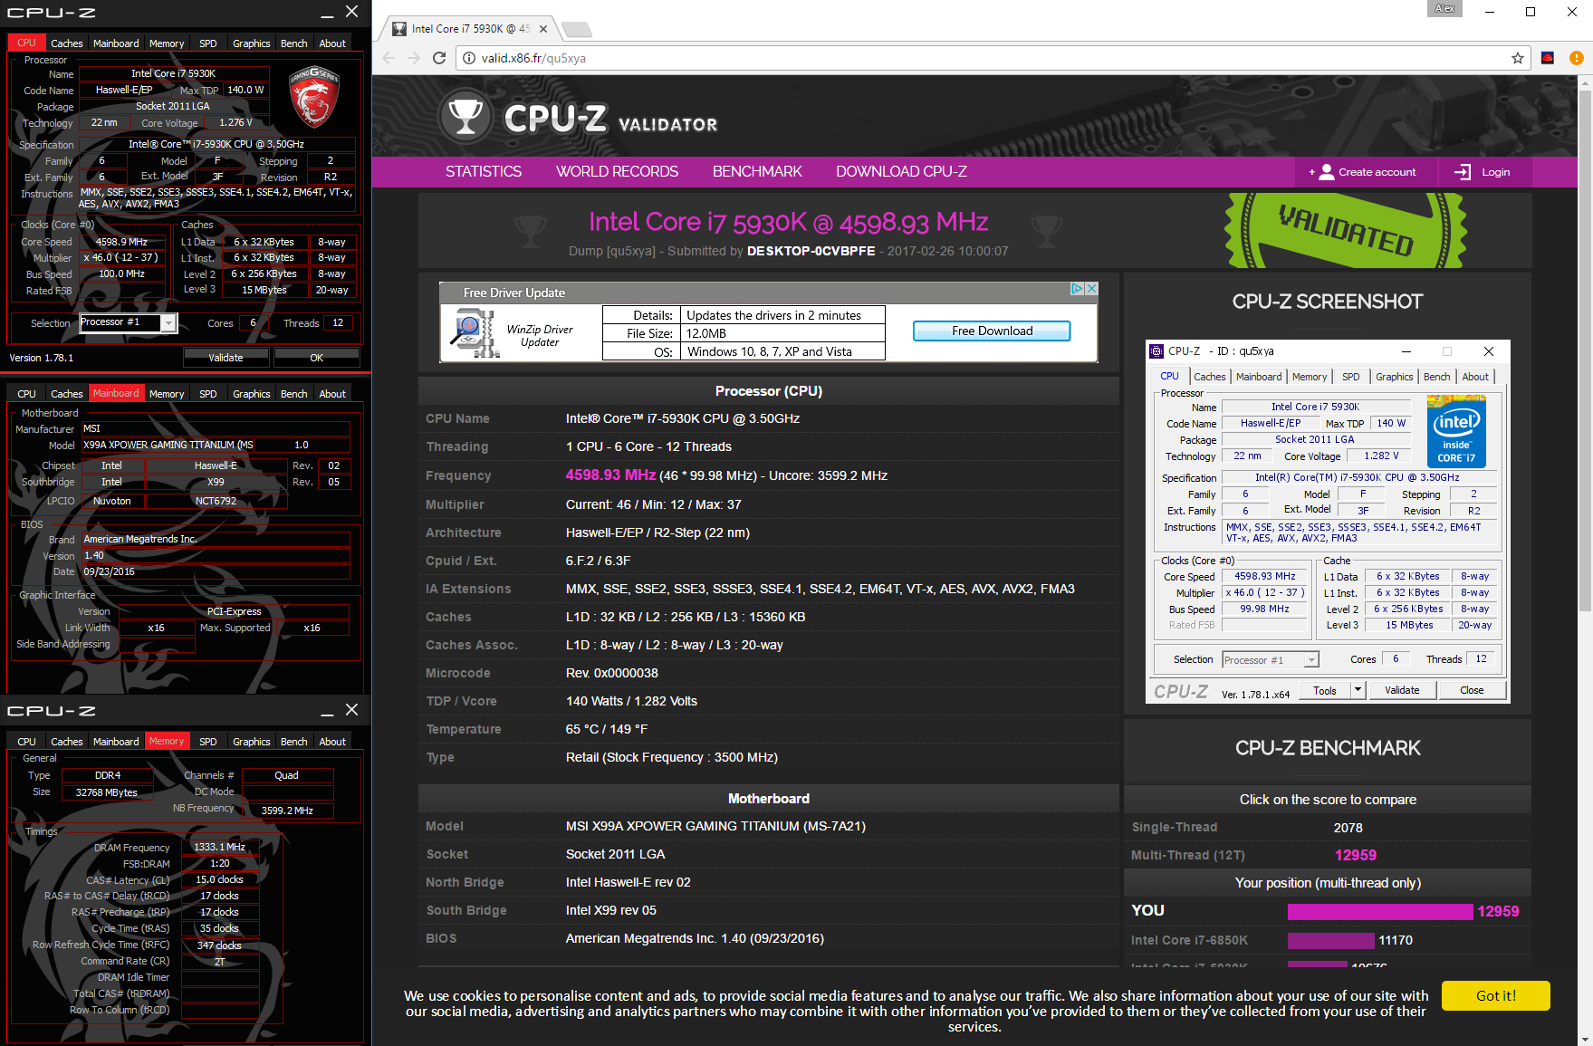Click the VALIDATED stamp badge
Screen dimensions: 1593x1046
tap(1345, 230)
